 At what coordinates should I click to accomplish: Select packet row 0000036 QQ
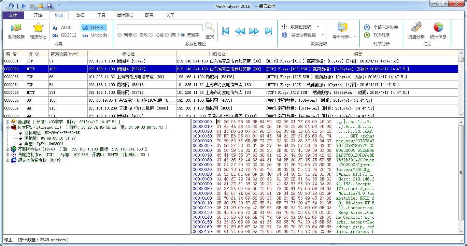click(231, 100)
